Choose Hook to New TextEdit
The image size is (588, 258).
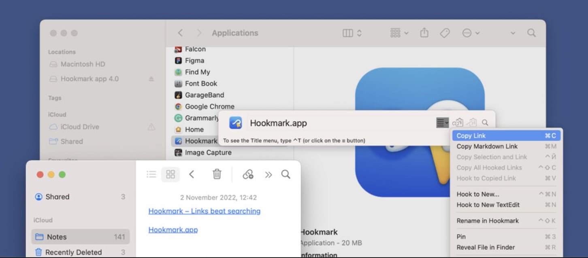[x=506, y=205]
